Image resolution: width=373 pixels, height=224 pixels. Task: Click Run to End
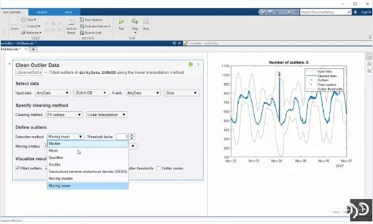[x=91, y=33]
